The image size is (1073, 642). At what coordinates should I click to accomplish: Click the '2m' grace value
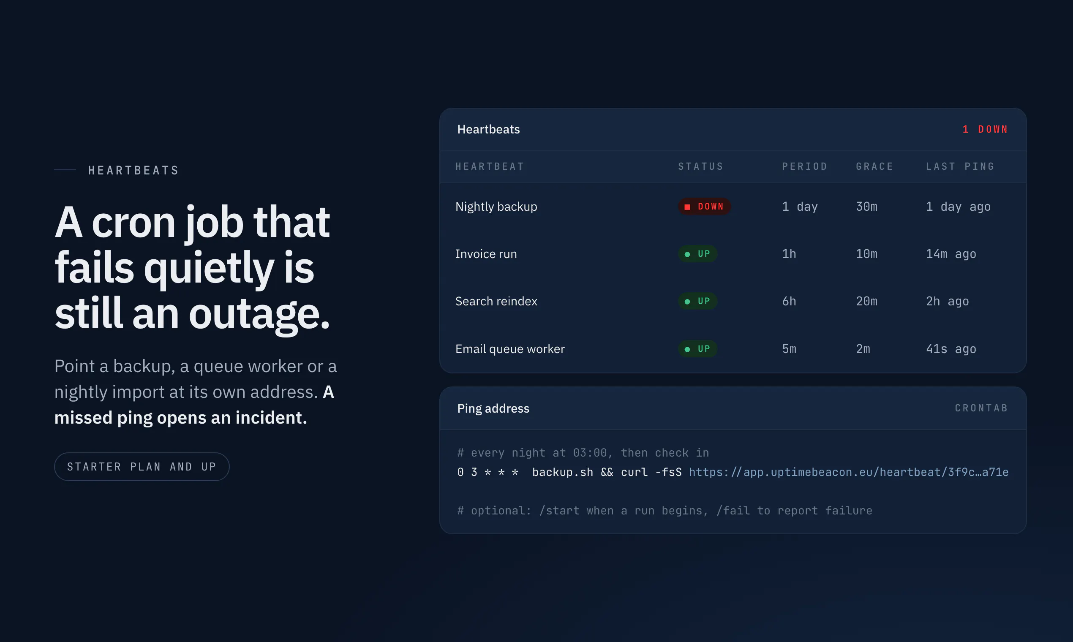pyautogui.click(x=863, y=349)
